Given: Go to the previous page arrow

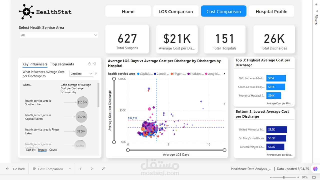Looking at the screenshot, I should coord(80,169).
